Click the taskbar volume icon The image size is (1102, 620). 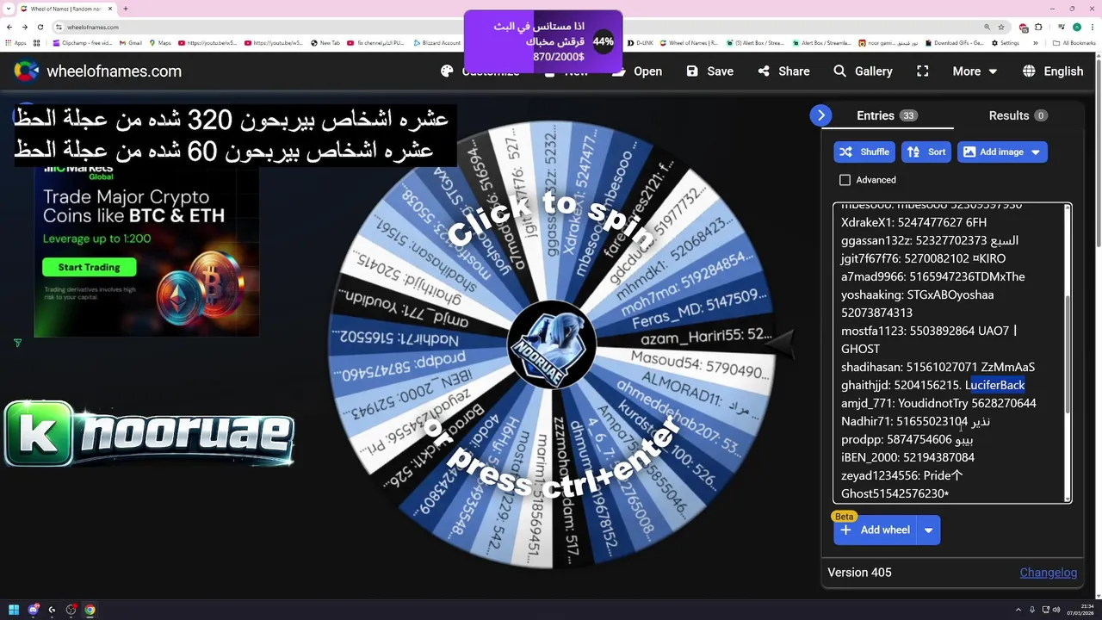[1056, 610]
